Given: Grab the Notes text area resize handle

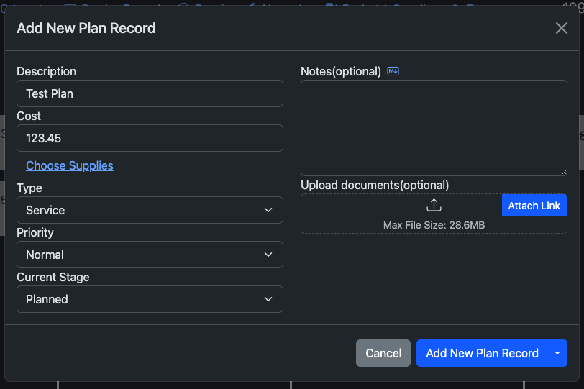Looking at the screenshot, I should (563, 171).
